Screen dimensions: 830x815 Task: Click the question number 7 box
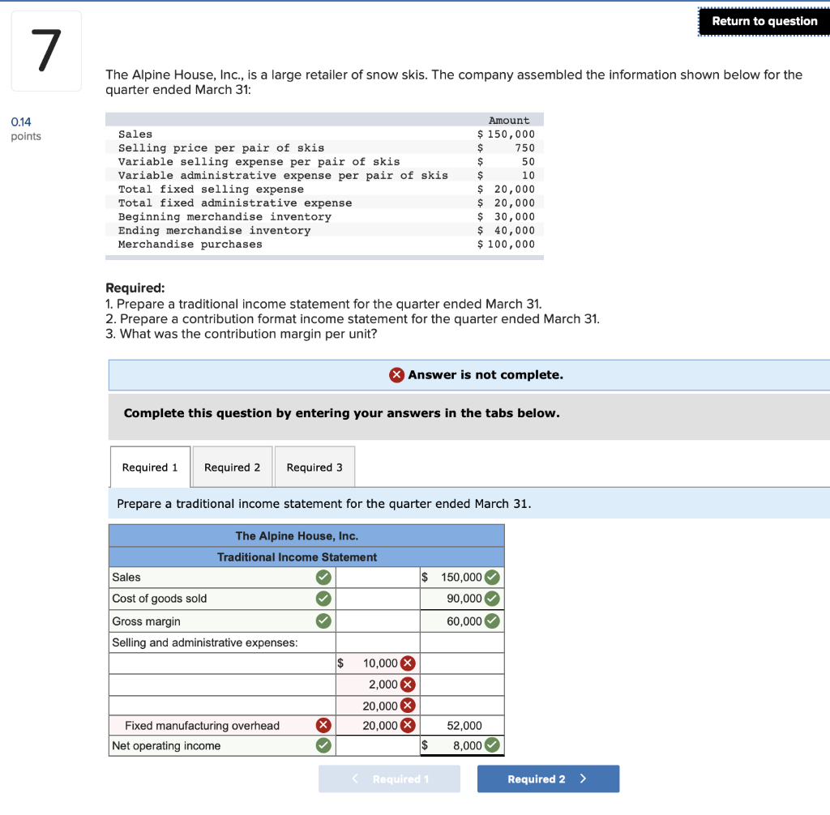pos(46,51)
